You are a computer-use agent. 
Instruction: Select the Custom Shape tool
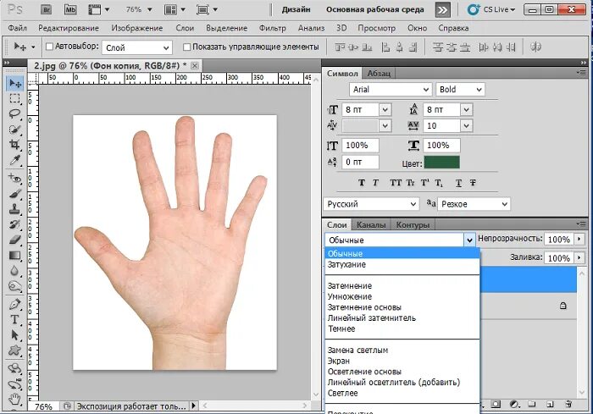point(14,351)
